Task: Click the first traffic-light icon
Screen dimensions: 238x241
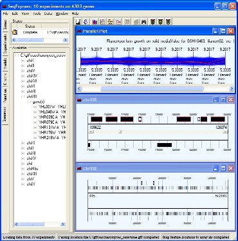Action: coord(152,21)
